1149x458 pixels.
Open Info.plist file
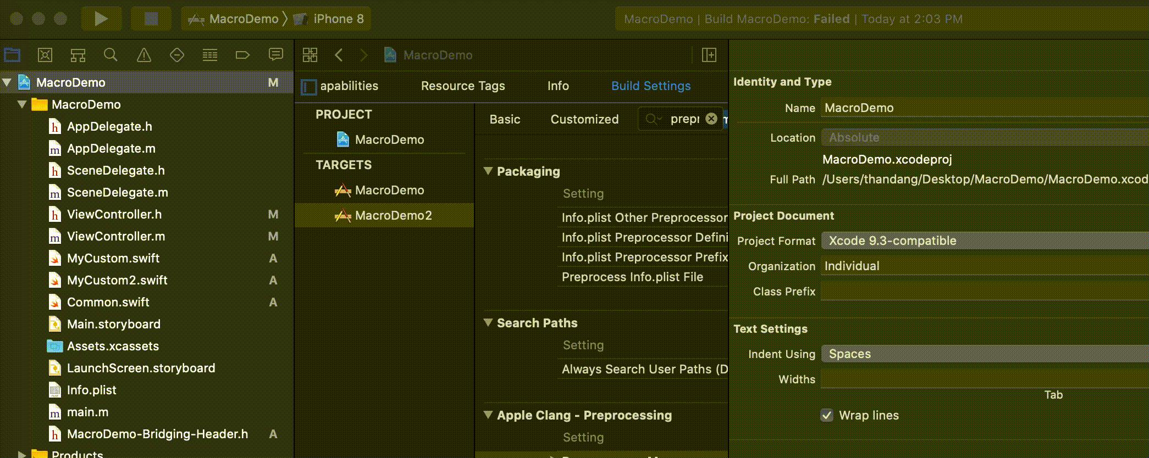[91, 390]
